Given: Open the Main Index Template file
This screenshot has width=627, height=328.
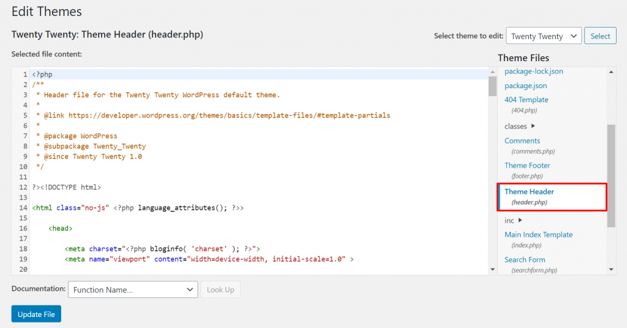Looking at the screenshot, I should pos(538,234).
